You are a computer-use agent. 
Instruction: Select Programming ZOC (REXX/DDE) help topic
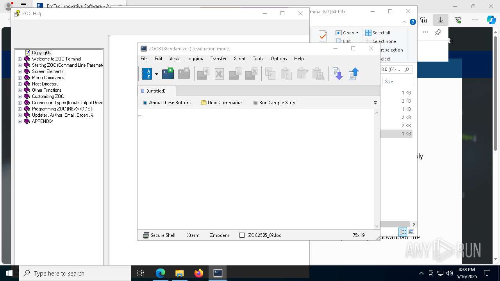[62, 109]
